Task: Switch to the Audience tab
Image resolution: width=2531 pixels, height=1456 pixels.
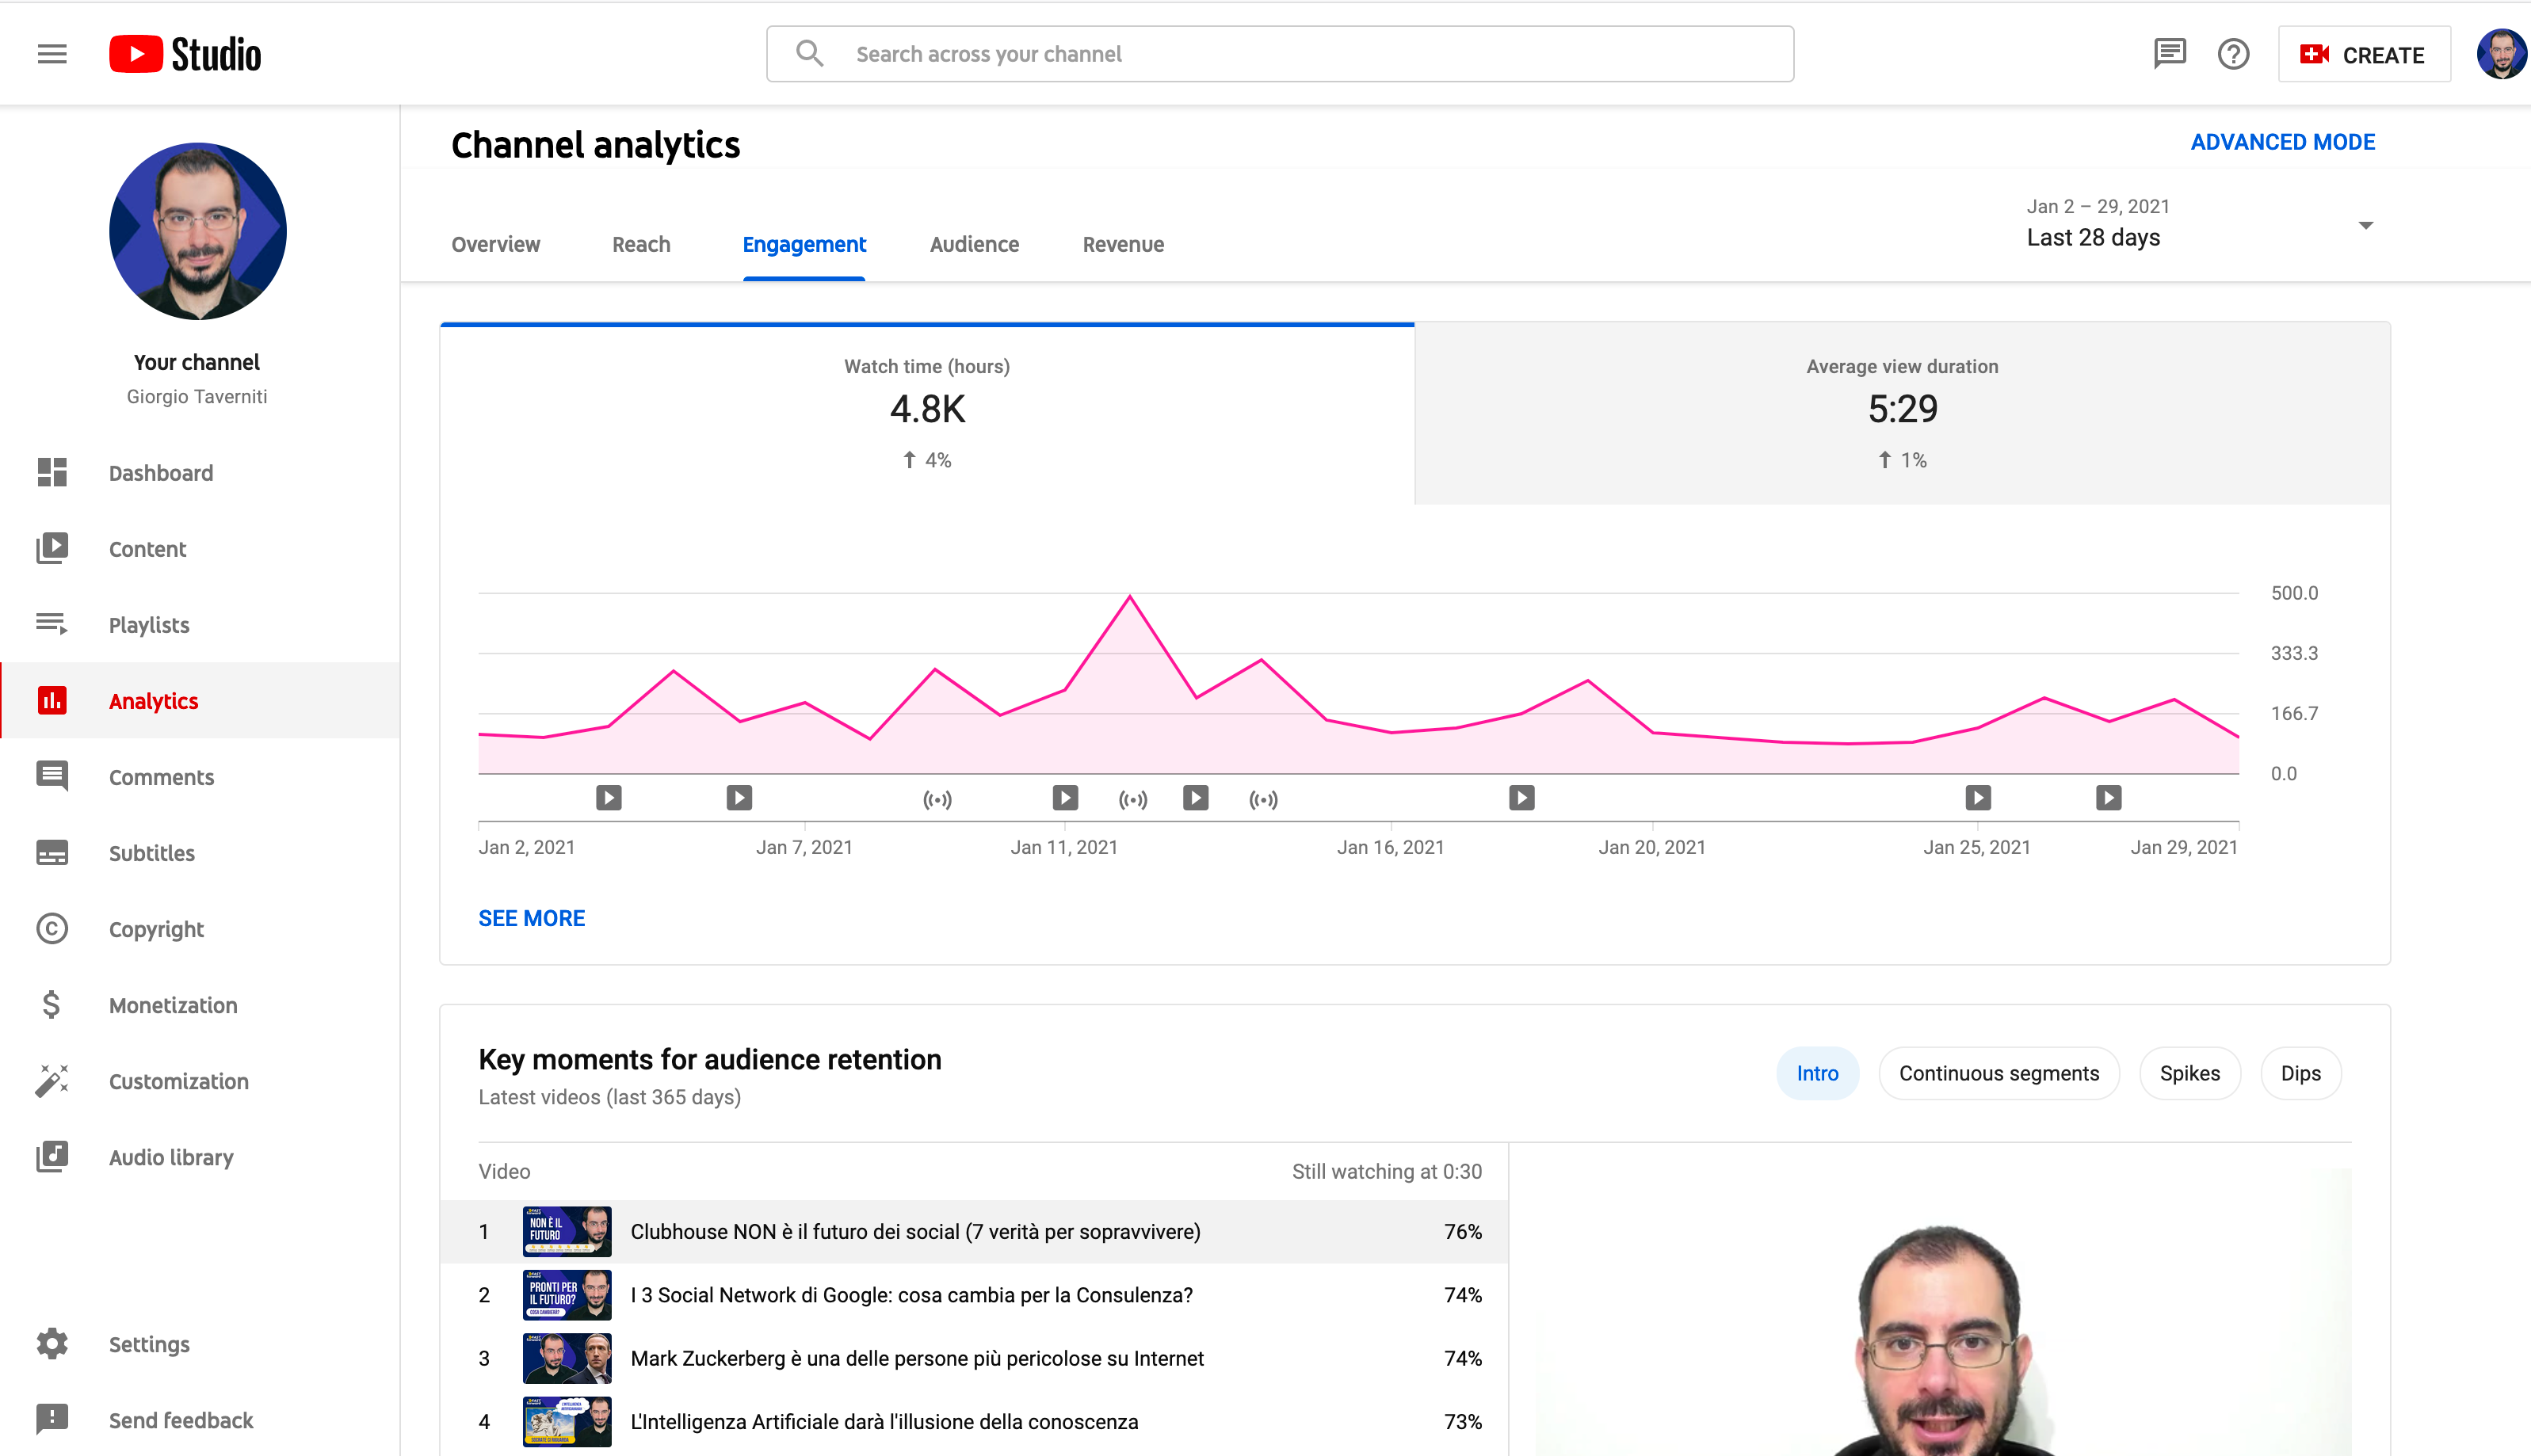Action: point(974,244)
